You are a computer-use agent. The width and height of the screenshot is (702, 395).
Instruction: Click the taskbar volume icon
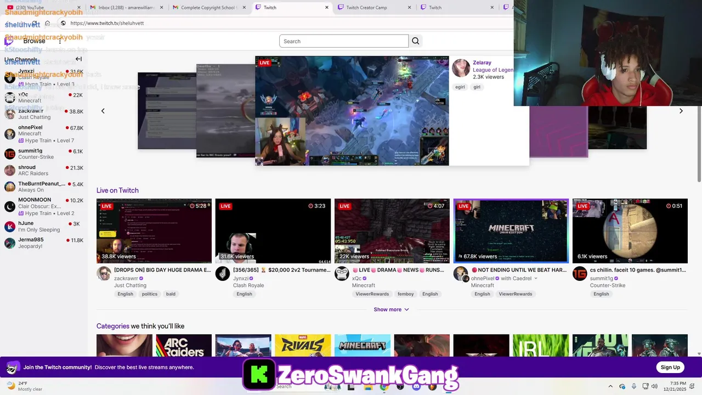[x=654, y=386]
